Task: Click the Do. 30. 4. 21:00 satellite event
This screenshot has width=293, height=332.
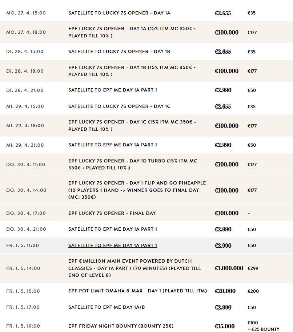Action: [113, 229]
